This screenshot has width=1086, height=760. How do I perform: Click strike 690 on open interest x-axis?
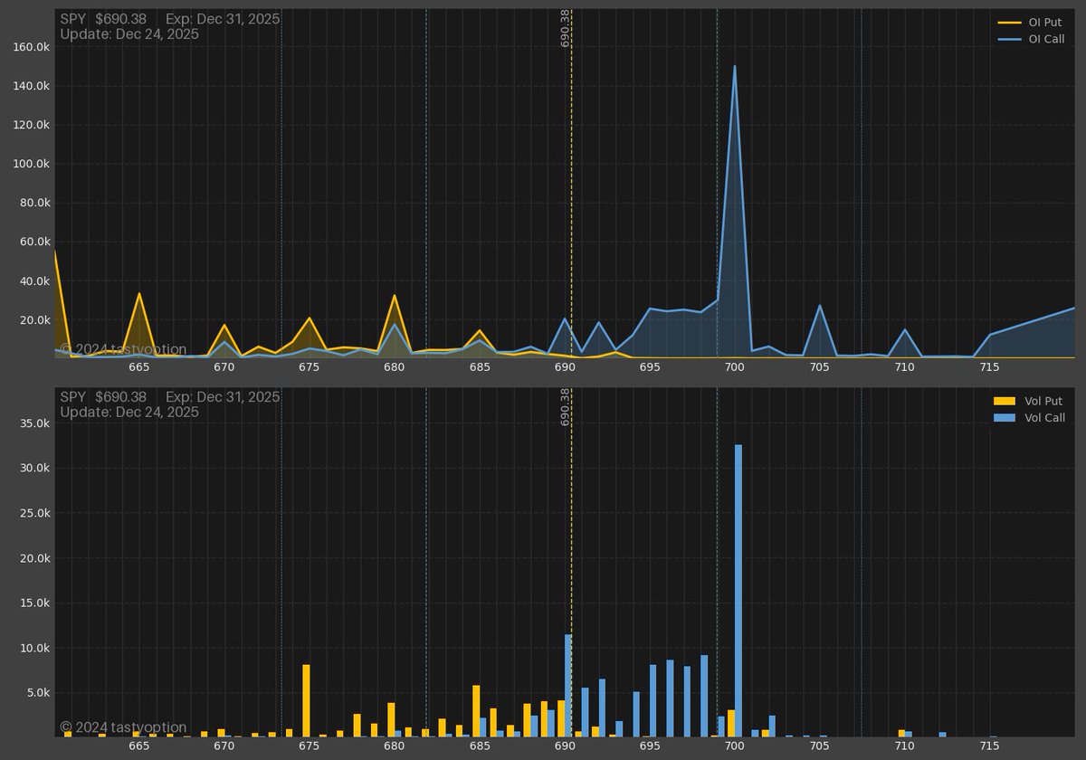coord(565,367)
